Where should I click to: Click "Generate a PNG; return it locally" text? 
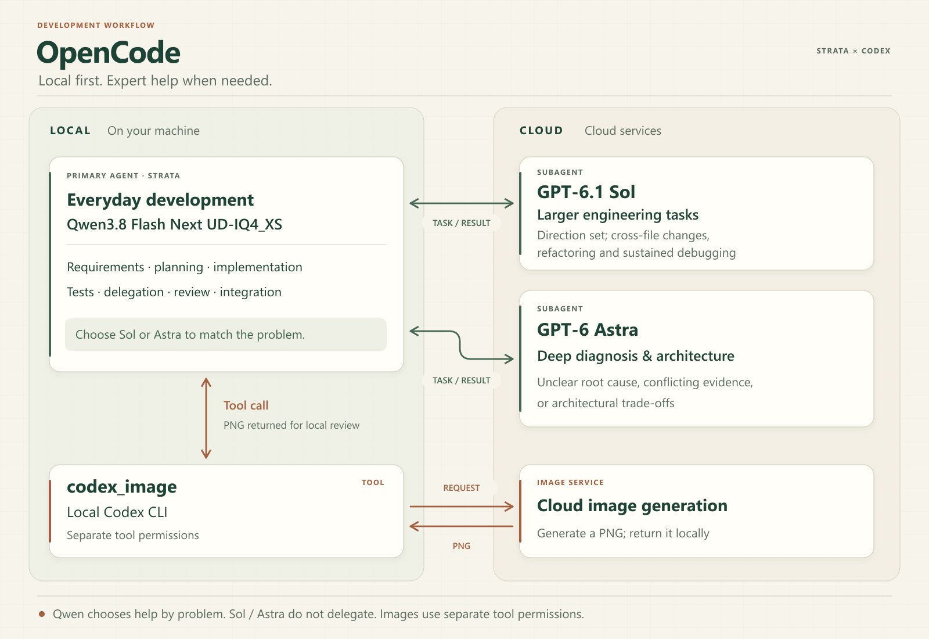(x=624, y=533)
